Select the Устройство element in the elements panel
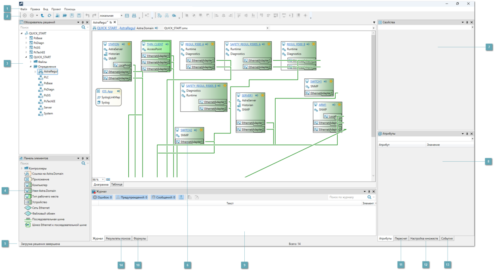 pyautogui.click(x=39, y=202)
